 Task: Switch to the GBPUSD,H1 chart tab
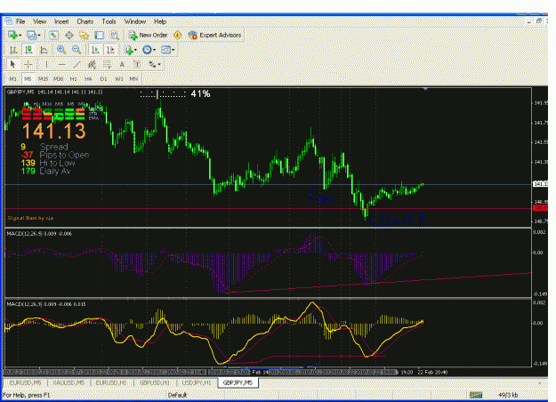[154, 382]
